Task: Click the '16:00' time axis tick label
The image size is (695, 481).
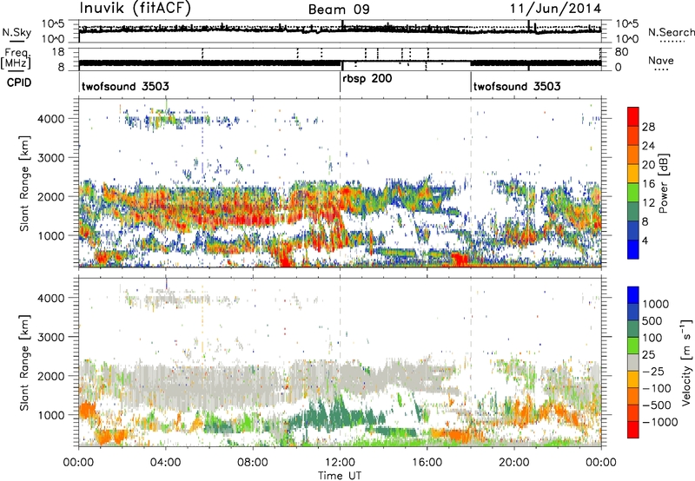Action: click(x=427, y=463)
